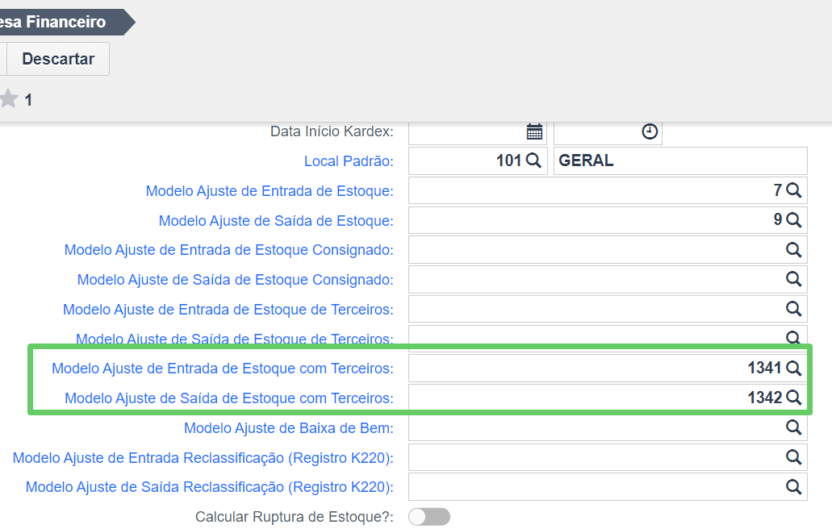Open lookup for Entrada de Estoque Consignado
The width and height of the screenshot is (832, 529).
(794, 249)
